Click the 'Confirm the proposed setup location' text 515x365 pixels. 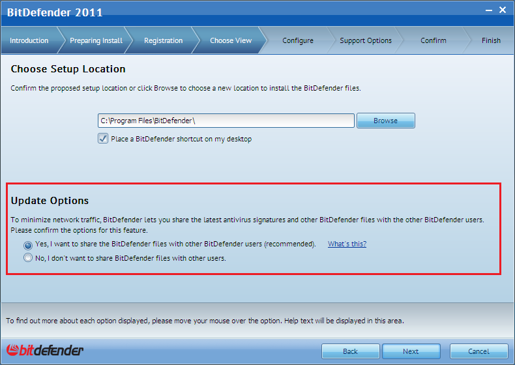186,88
